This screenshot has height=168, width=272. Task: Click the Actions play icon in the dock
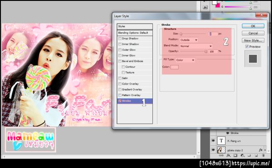pos(205,7)
